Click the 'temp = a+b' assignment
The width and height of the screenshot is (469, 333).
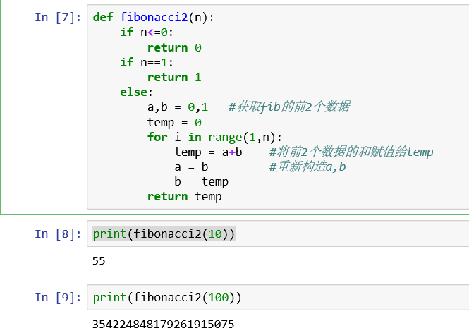208,152
